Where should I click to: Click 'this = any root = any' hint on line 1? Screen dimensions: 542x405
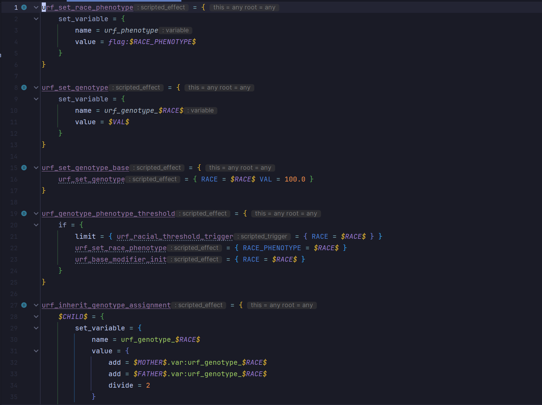pos(244,7)
